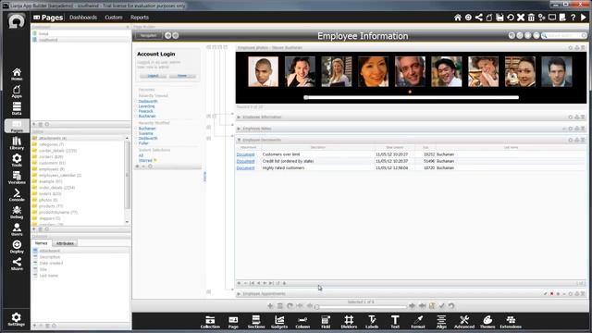Click the Sections tool in bottom toolbar

(256, 322)
